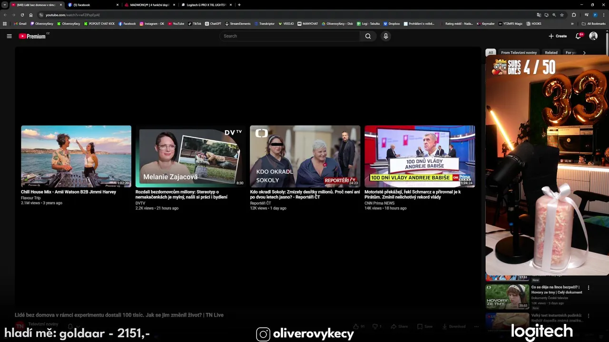Play Melanie Zajacová DVTV video thumbnail
Viewport: 609px width, 342px height.
coord(191,156)
